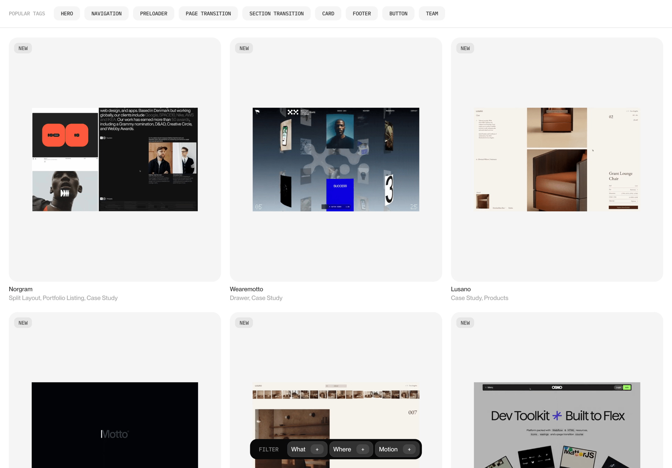Expand the What filter plus icon
The height and width of the screenshot is (468, 672).
pyautogui.click(x=317, y=449)
